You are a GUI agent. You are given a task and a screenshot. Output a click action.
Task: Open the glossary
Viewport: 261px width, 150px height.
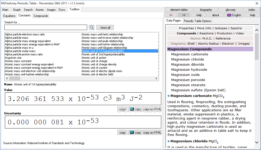point(230,10)
